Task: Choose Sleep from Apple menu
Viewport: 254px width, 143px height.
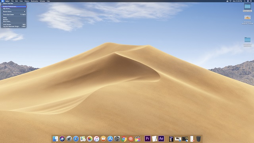Action: coord(13,17)
